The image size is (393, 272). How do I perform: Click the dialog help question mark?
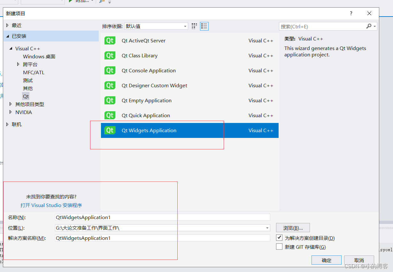[x=351, y=13]
